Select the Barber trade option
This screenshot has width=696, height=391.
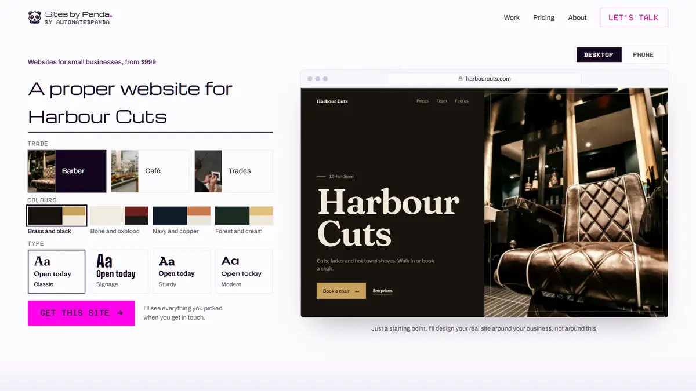pyautogui.click(x=67, y=171)
